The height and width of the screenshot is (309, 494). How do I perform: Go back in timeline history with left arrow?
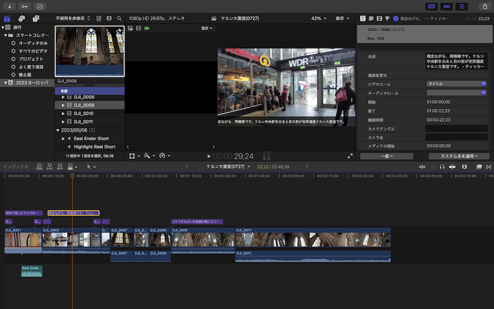187,166
